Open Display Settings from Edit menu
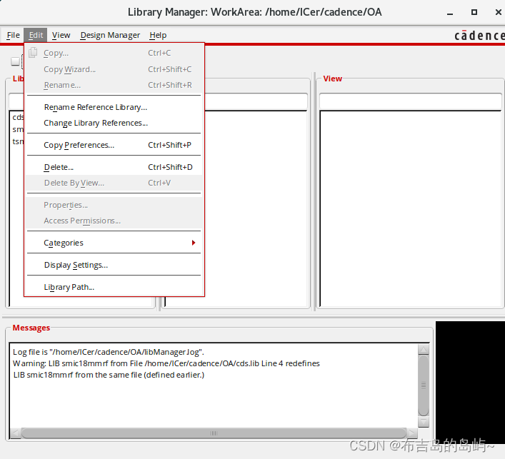505x459 pixels. tap(76, 265)
